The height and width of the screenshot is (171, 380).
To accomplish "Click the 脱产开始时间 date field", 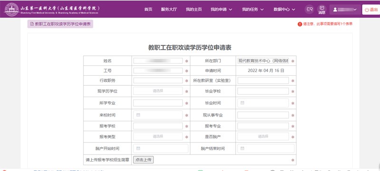I will pos(161,148).
